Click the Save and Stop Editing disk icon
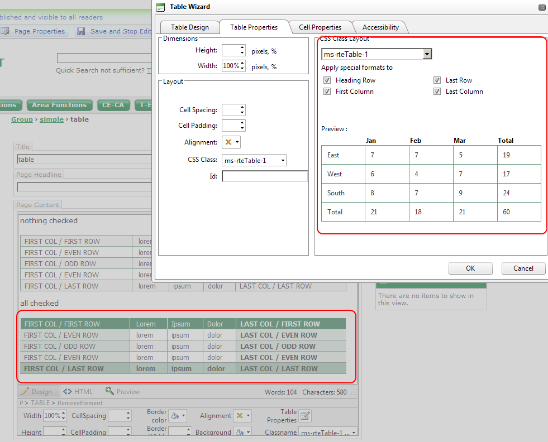 tap(81, 31)
